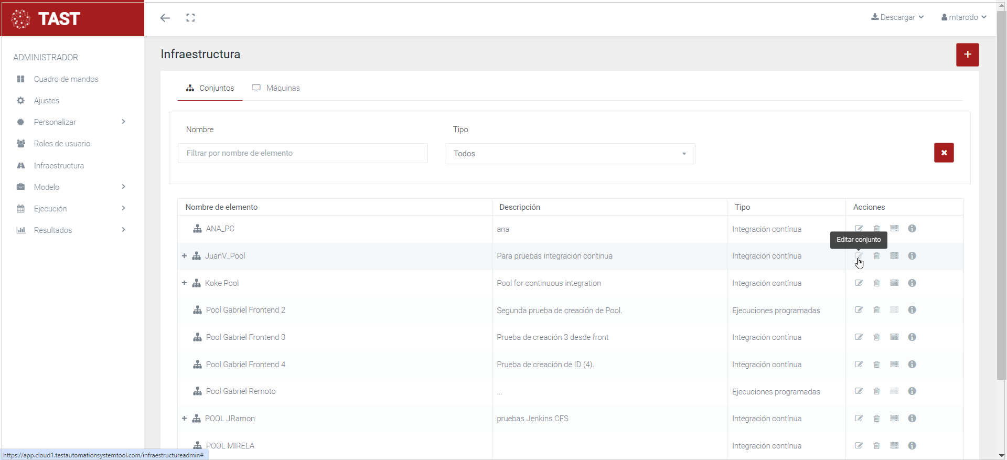Screen dimensions: 1007x460
Task: Edit the Pool Gabriel Remoto set
Action: [859, 391]
